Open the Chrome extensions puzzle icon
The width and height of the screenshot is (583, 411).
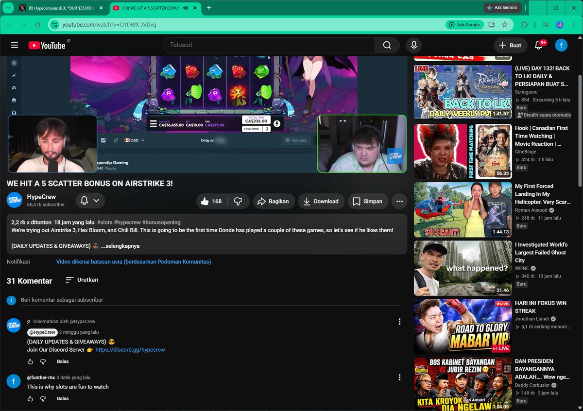524,24
